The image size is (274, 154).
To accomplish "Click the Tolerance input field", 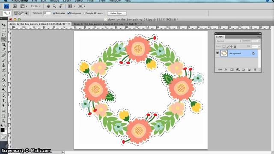I will pos(47,13).
